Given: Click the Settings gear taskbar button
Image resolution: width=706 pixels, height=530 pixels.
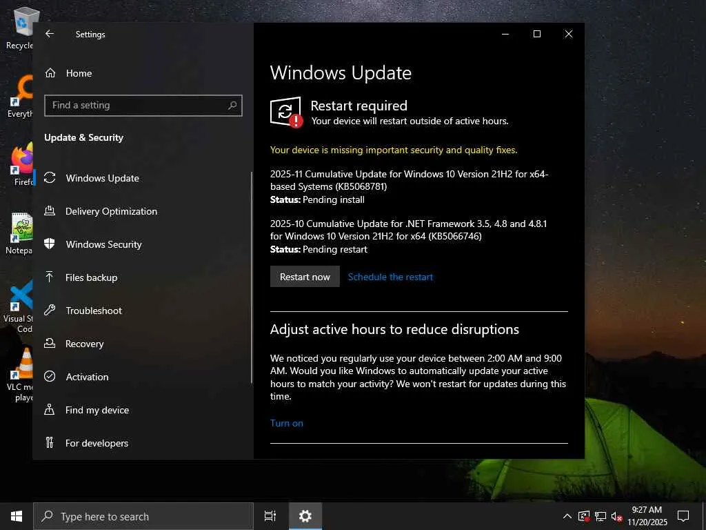Looking at the screenshot, I should 305,516.
